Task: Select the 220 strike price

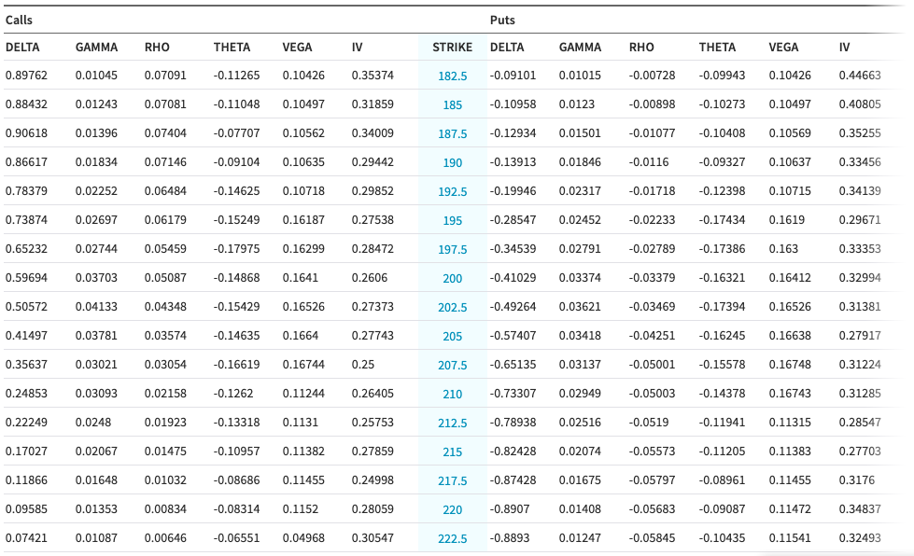Action: (453, 509)
